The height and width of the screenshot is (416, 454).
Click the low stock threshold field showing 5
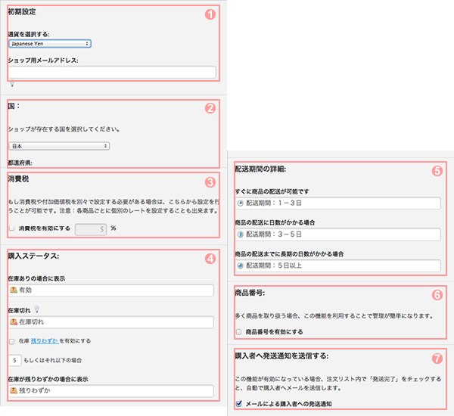point(15,361)
